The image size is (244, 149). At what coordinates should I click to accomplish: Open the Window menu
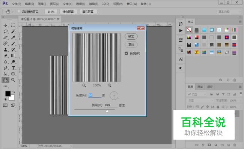(132, 4)
